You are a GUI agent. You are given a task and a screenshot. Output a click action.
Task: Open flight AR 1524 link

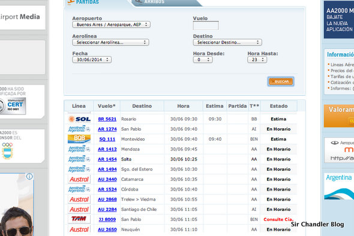coord(107,189)
